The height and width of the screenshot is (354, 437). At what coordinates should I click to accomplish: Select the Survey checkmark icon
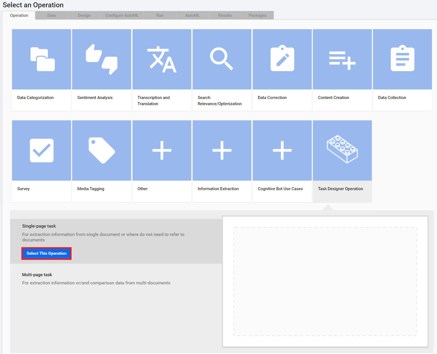[x=42, y=150]
